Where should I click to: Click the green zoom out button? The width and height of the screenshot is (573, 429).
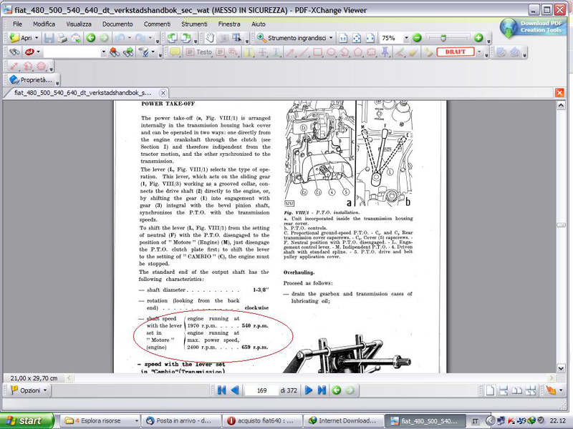click(x=417, y=38)
